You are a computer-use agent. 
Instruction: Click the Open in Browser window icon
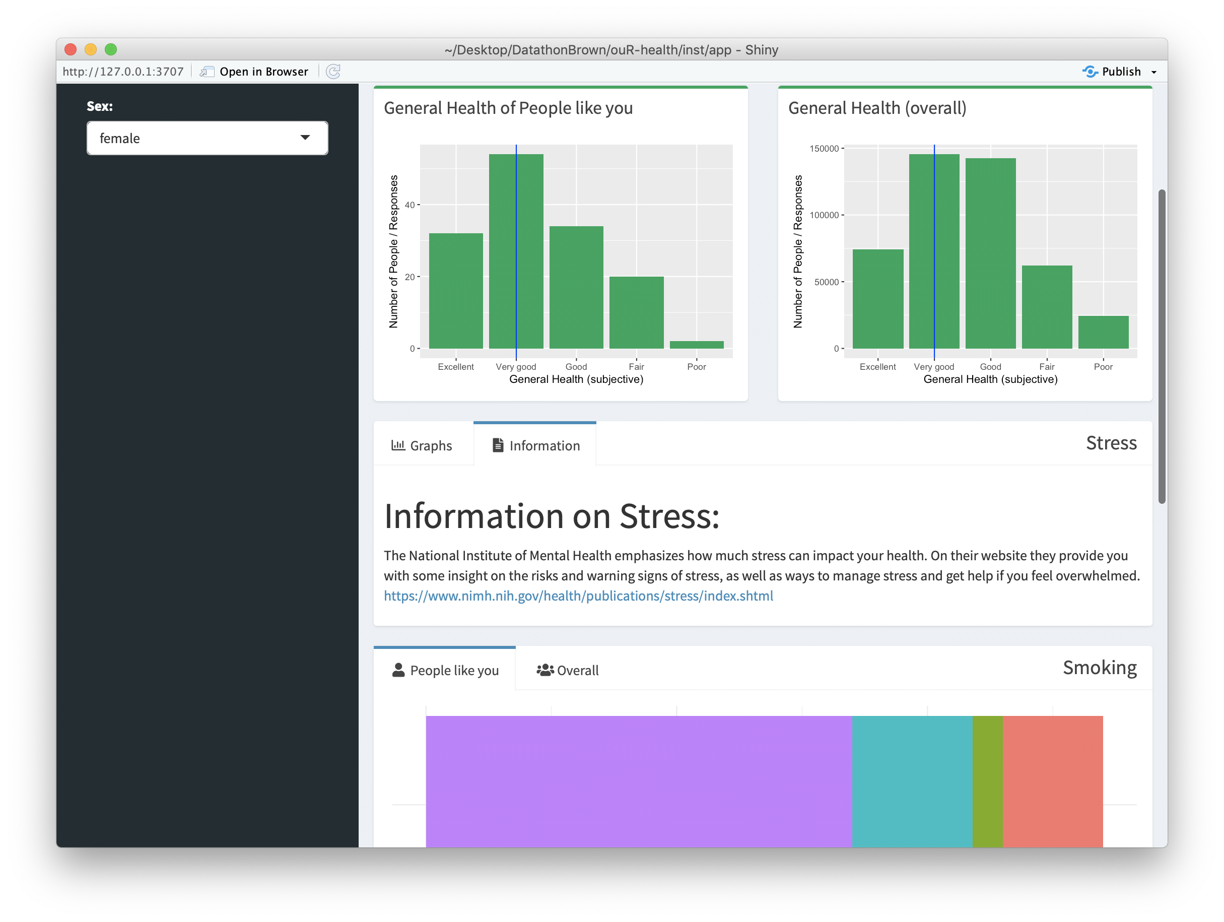click(x=207, y=72)
